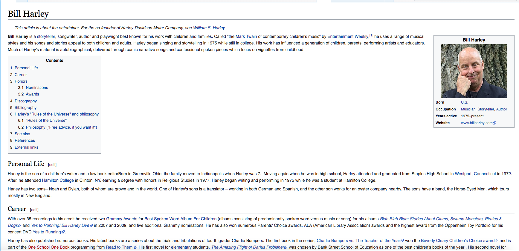The width and height of the screenshot is (519, 251).
Task: Open Yes to Running! Bill Harley Live link
Action: point(60,225)
